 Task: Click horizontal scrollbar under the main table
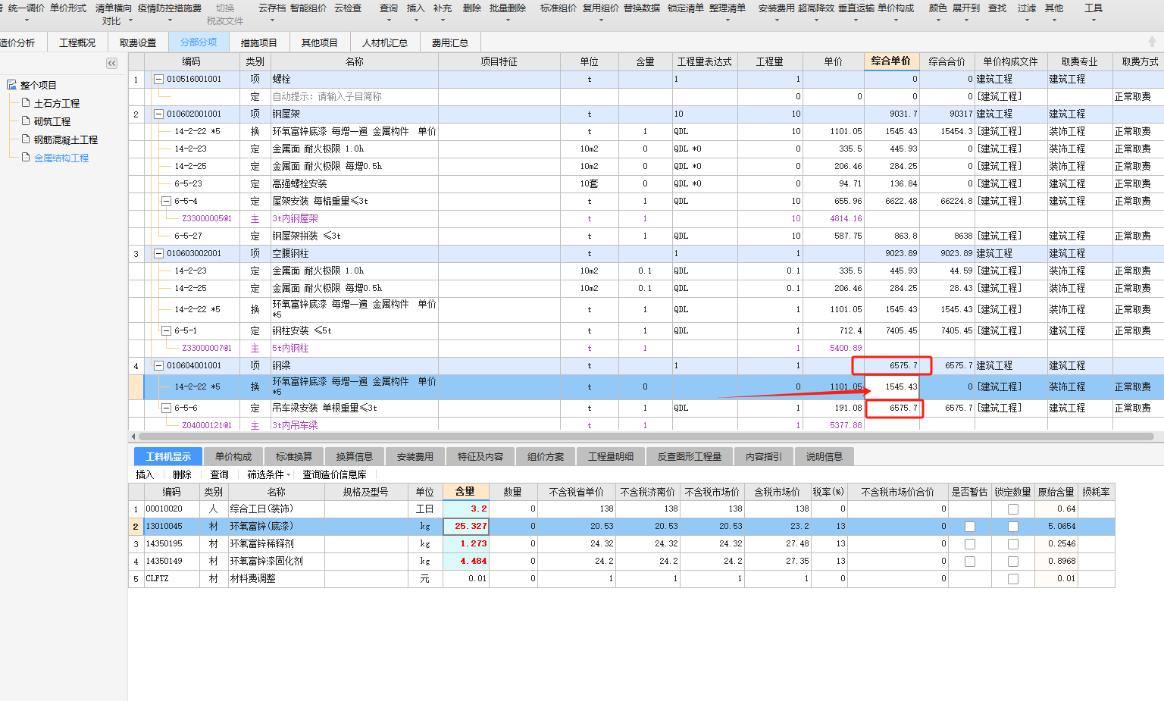[x=645, y=437]
